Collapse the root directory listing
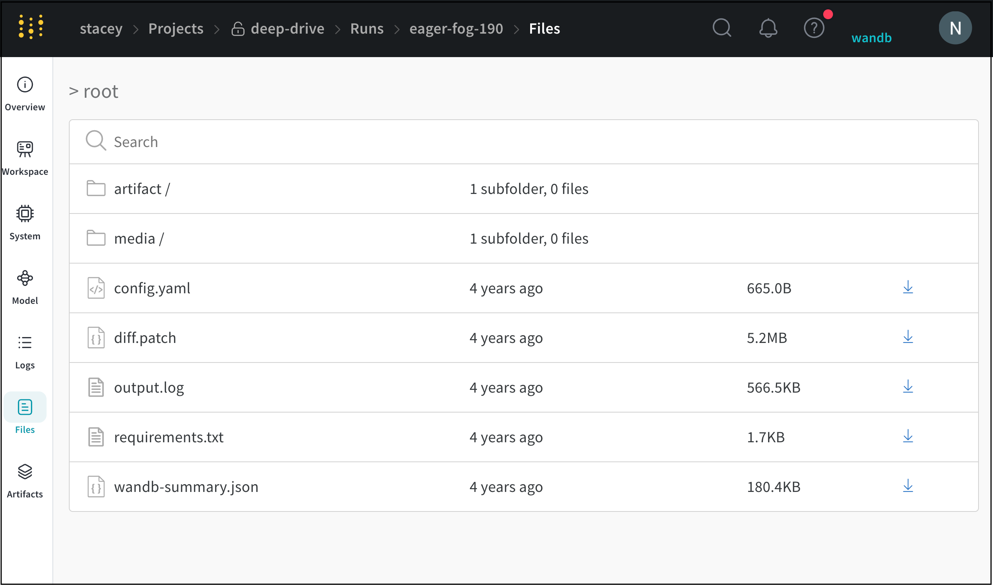This screenshot has height=585, width=993. pyautogui.click(x=75, y=91)
